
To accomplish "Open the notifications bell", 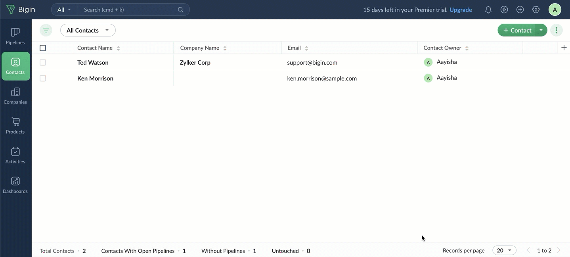I will click(488, 10).
